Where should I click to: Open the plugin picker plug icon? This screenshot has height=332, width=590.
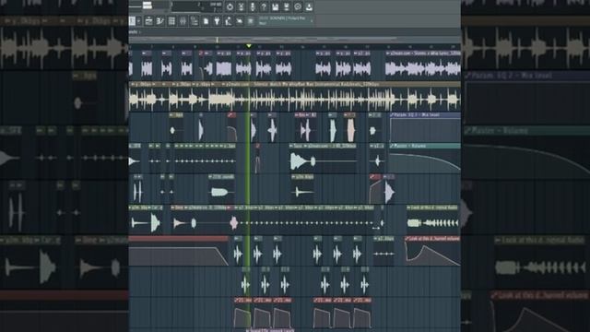(x=218, y=21)
